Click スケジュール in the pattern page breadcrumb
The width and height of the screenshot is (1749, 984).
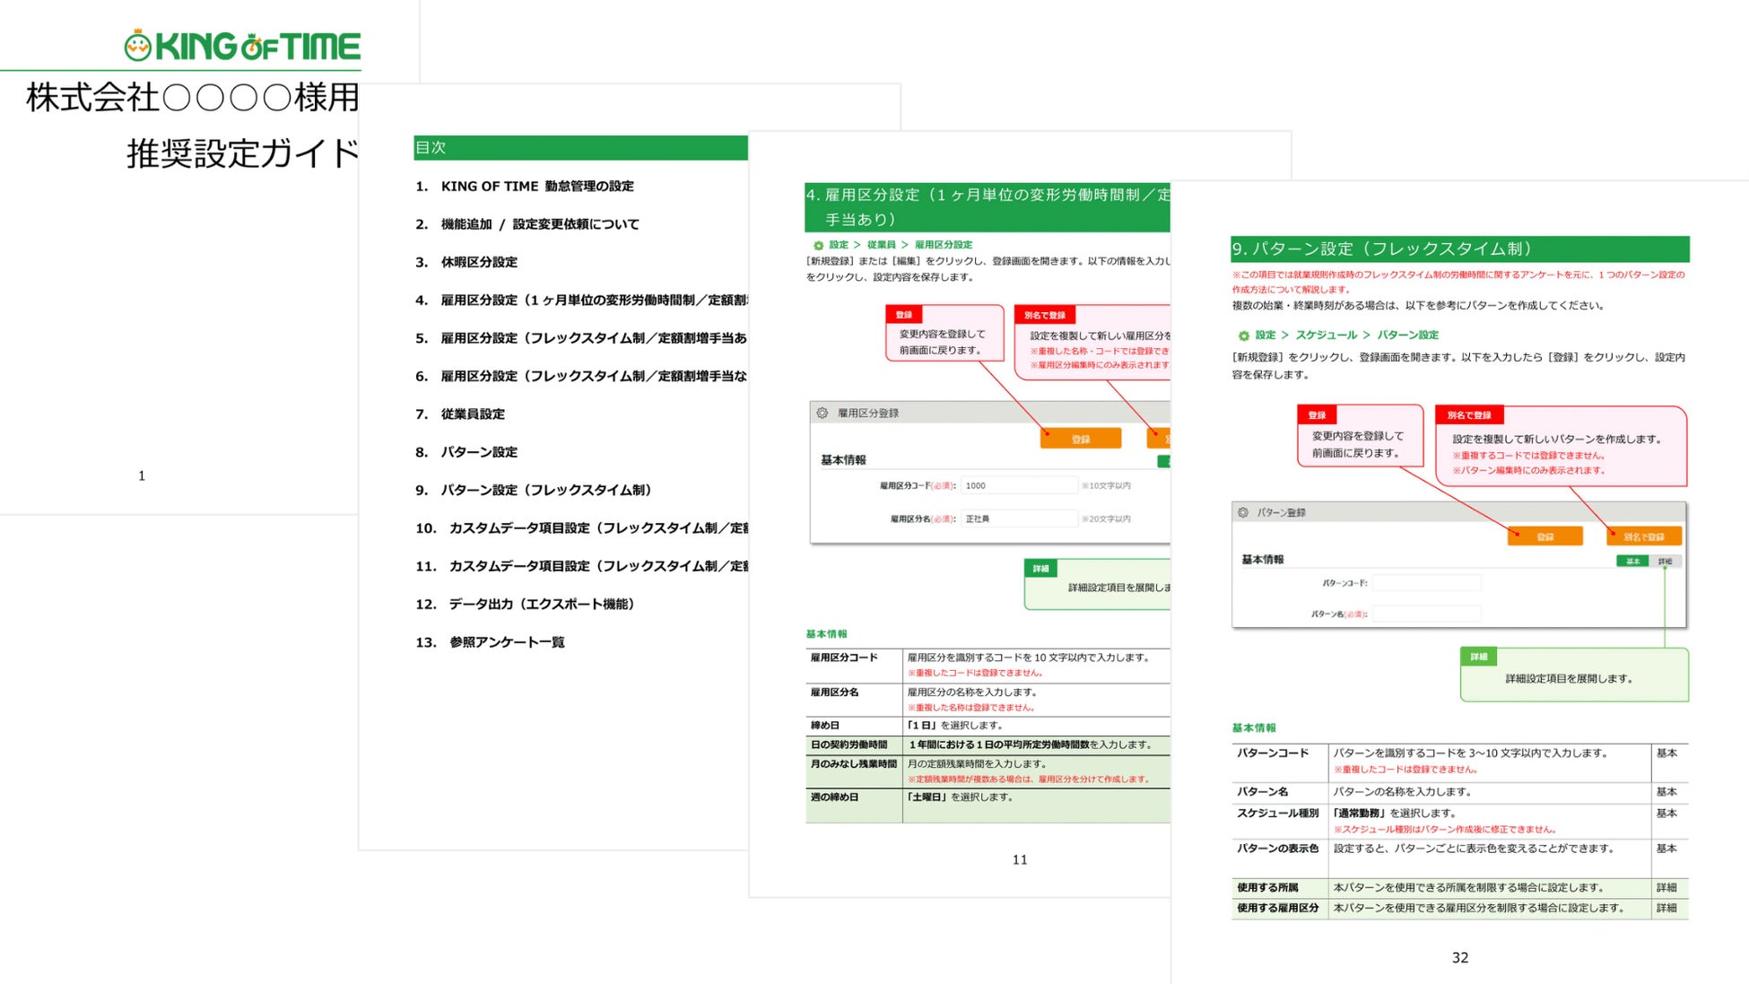point(1326,335)
